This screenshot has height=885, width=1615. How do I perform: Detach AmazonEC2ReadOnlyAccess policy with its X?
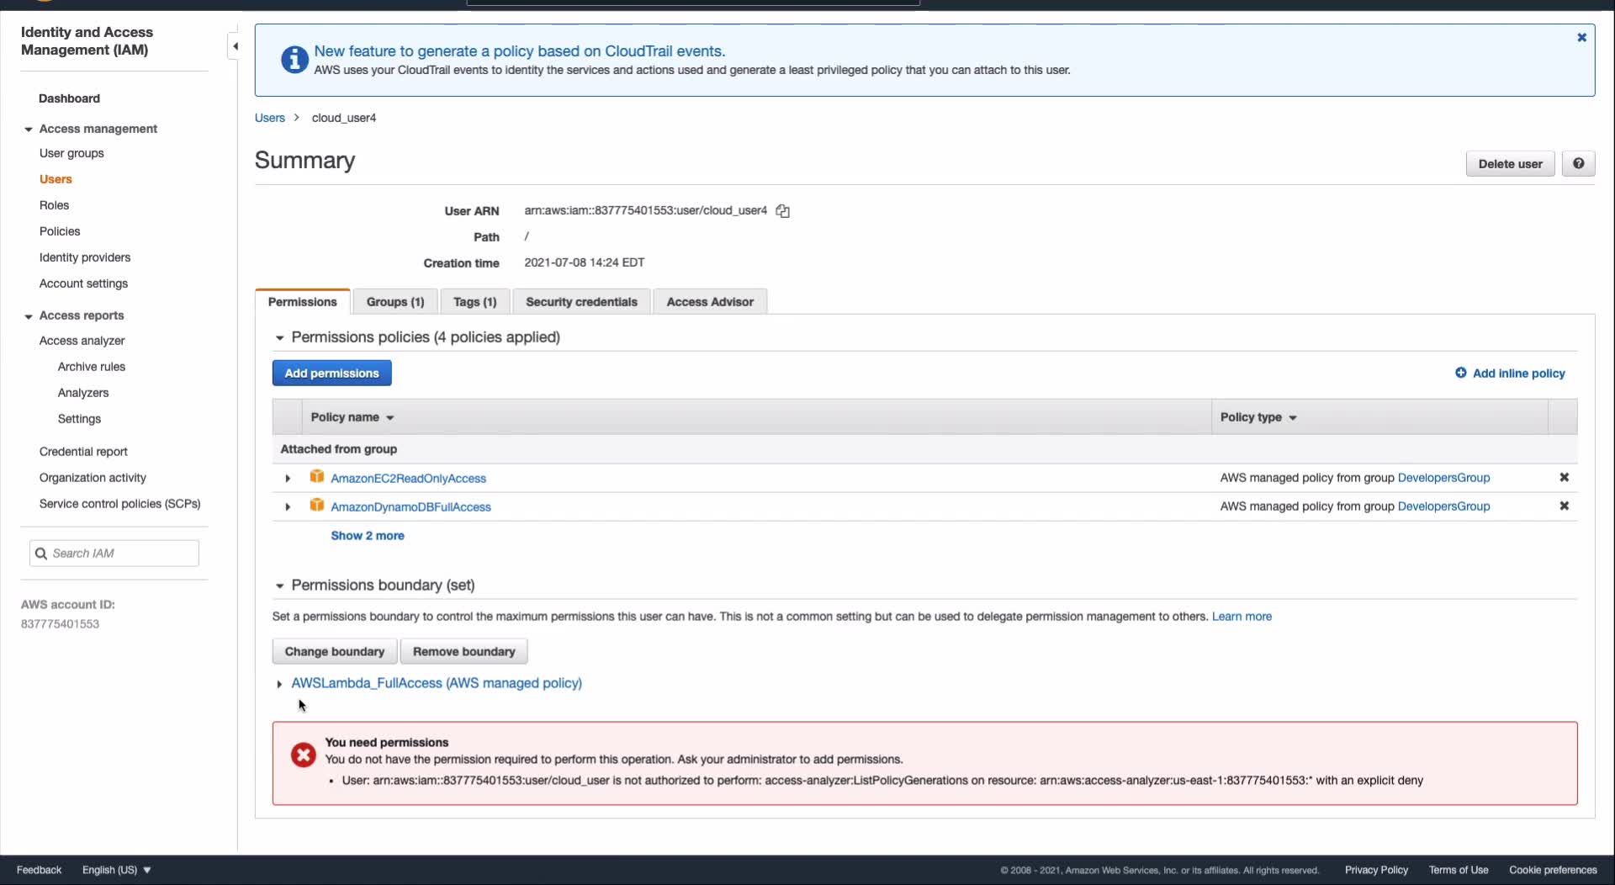(1565, 478)
